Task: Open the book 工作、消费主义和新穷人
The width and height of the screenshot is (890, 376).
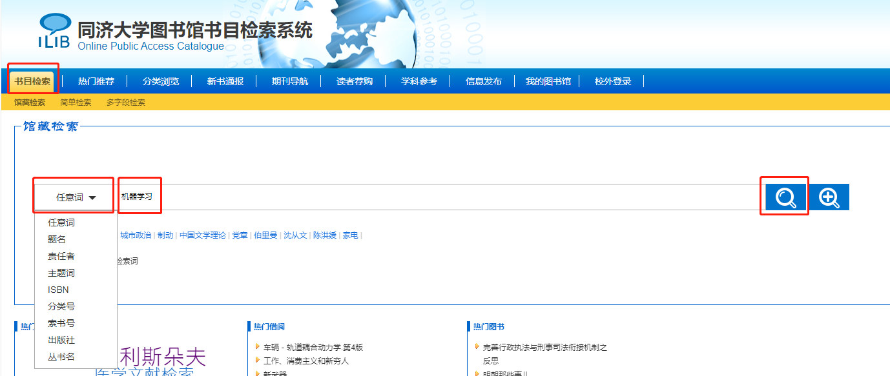Action: (306, 361)
